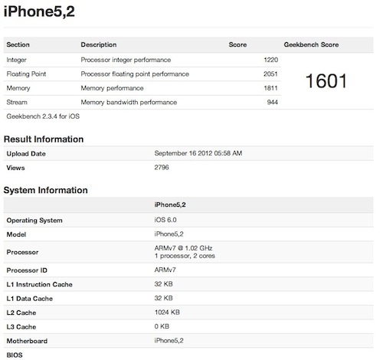Click the Geekbench Score column header
Screen dimensions: 383x360
tap(311, 44)
